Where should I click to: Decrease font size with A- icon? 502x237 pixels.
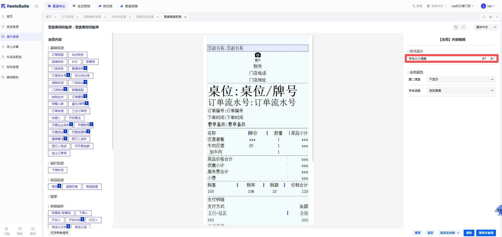point(492,59)
